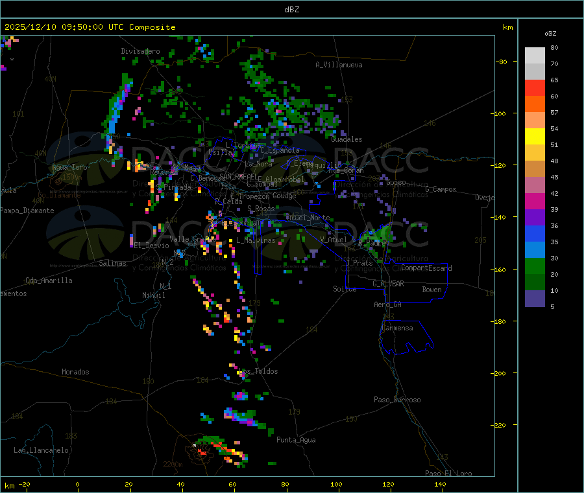This screenshot has height=493, width=584.
Task: Select the dark orange 57-60 dBZ legend band
Action: (x=535, y=104)
